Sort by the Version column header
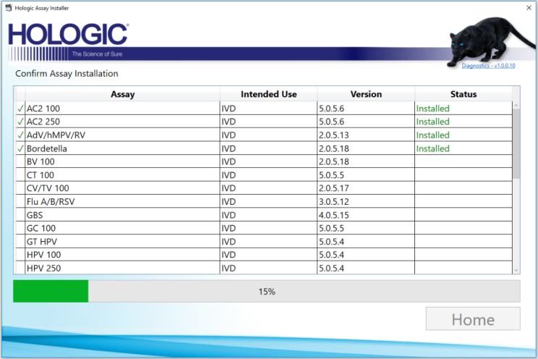This screenshot has width=538, height=359. (366, 94)
